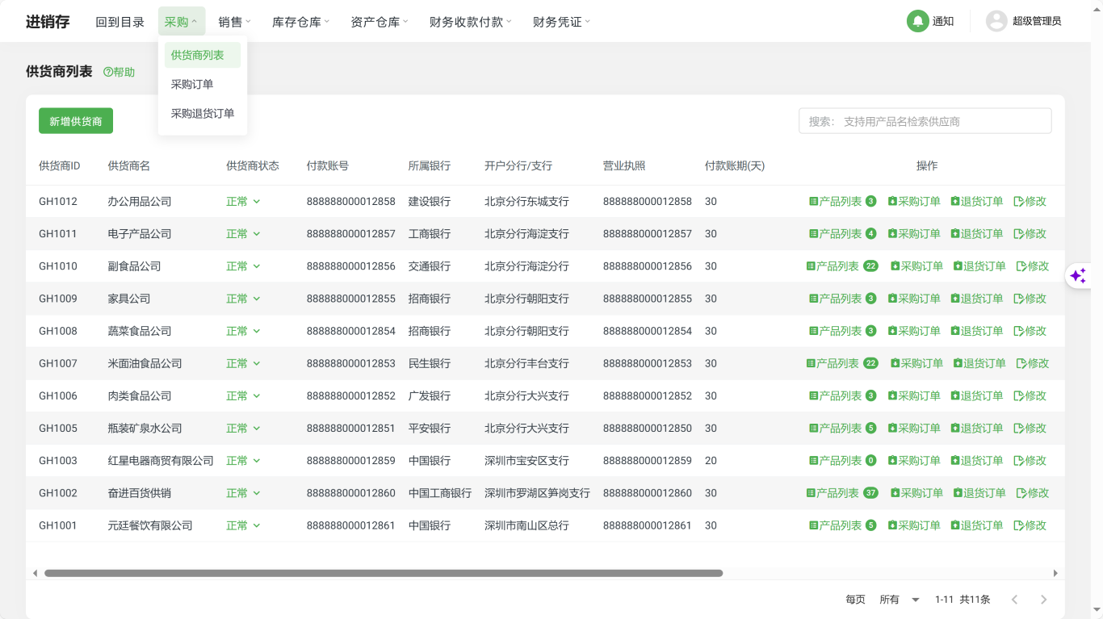The width and height of the screenshot is (1103, 619).
Task: Select 供货商列表 in purchase menu
Action: coord(203,55)
